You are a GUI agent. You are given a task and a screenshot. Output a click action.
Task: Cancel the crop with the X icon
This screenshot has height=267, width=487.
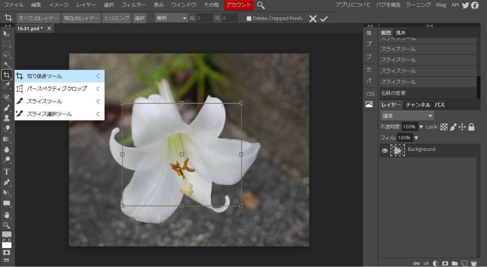(312, 19)
